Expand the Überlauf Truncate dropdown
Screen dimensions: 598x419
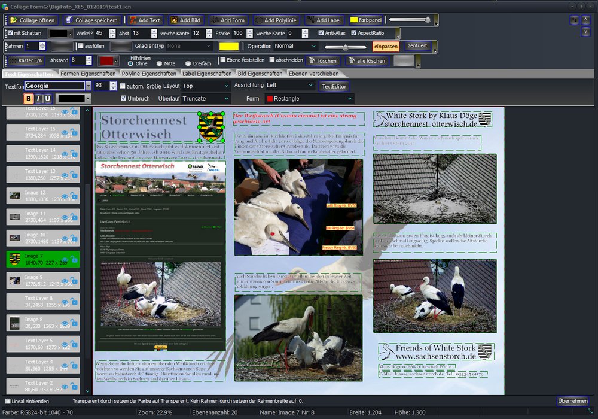click(x=206, y=98)
